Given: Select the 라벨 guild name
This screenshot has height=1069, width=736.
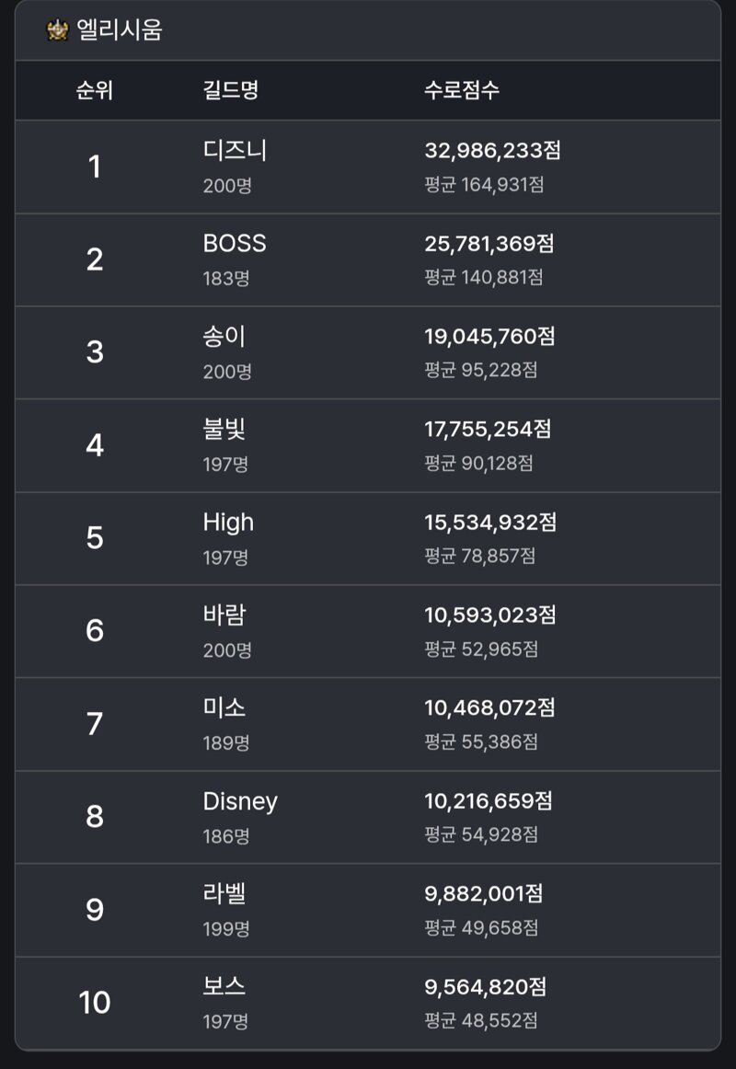Looking at the screenshot, I should tap(224, 894).
